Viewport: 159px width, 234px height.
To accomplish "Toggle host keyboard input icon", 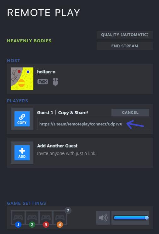I will [x=43, y=82].
